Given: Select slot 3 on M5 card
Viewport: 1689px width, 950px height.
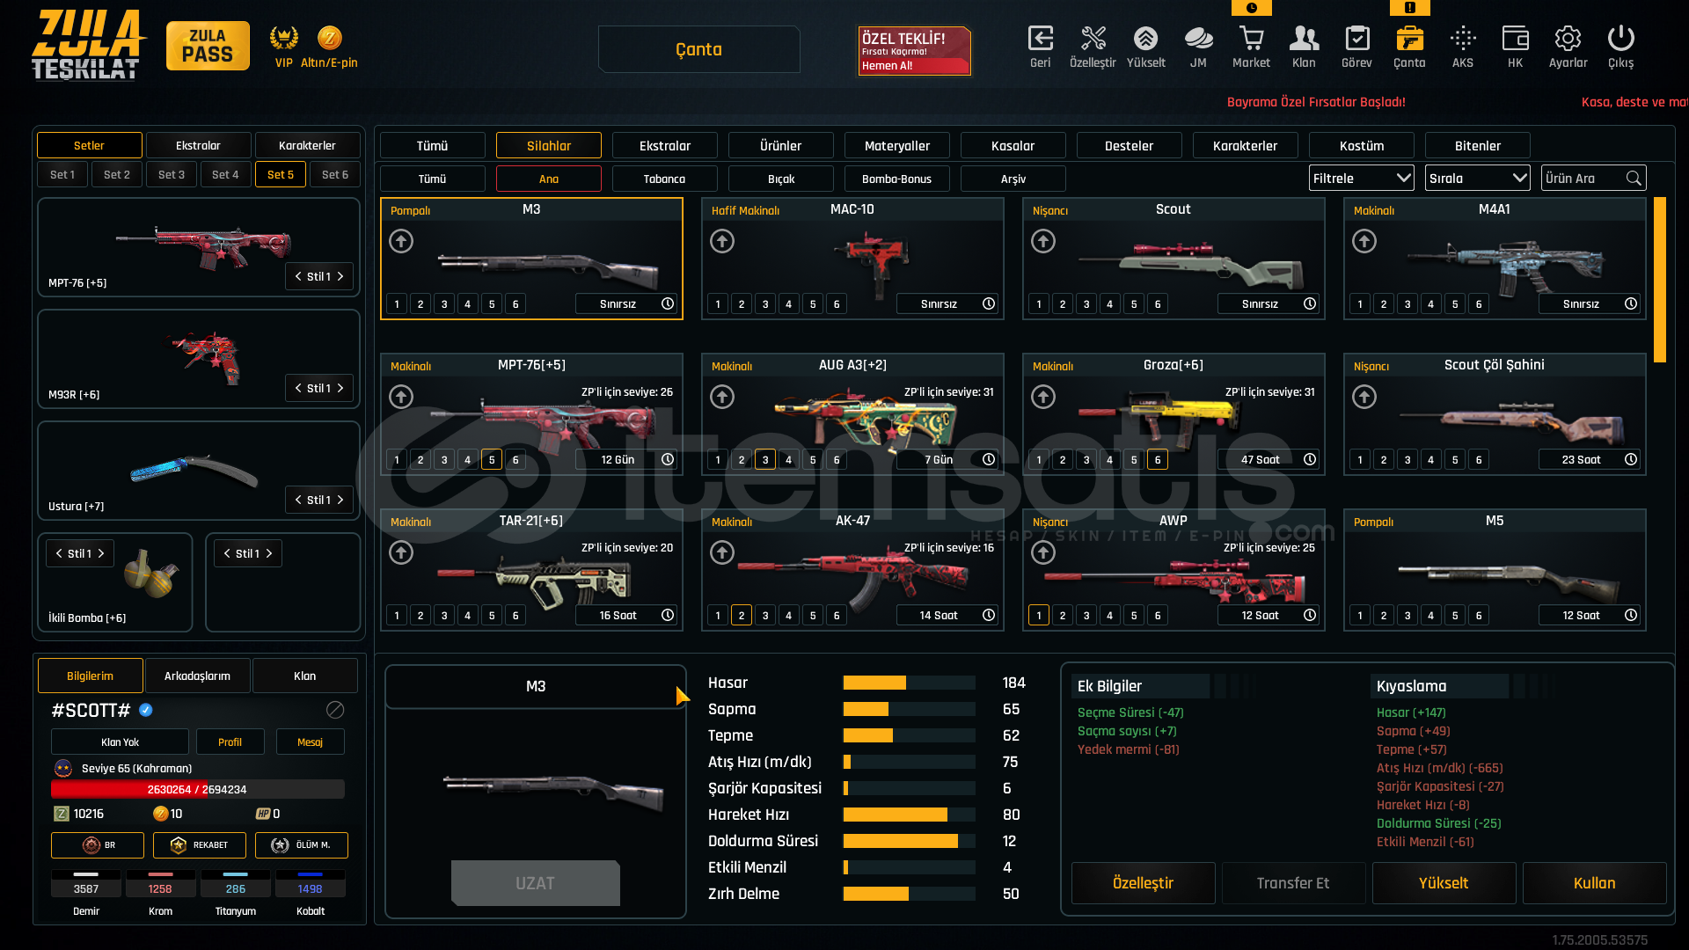Looking at the screenshot, I should 1407,616.
